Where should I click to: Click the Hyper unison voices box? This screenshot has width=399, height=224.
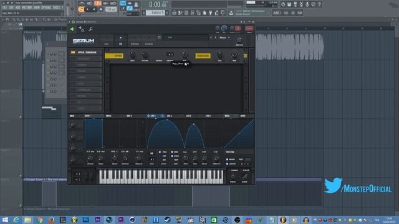[x=170, y=54]
